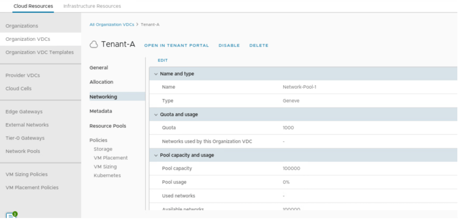Switch to Infrastructure Resources tab
Image resolution: width=459 pixels, height=219 pixels.
(92, 6)
